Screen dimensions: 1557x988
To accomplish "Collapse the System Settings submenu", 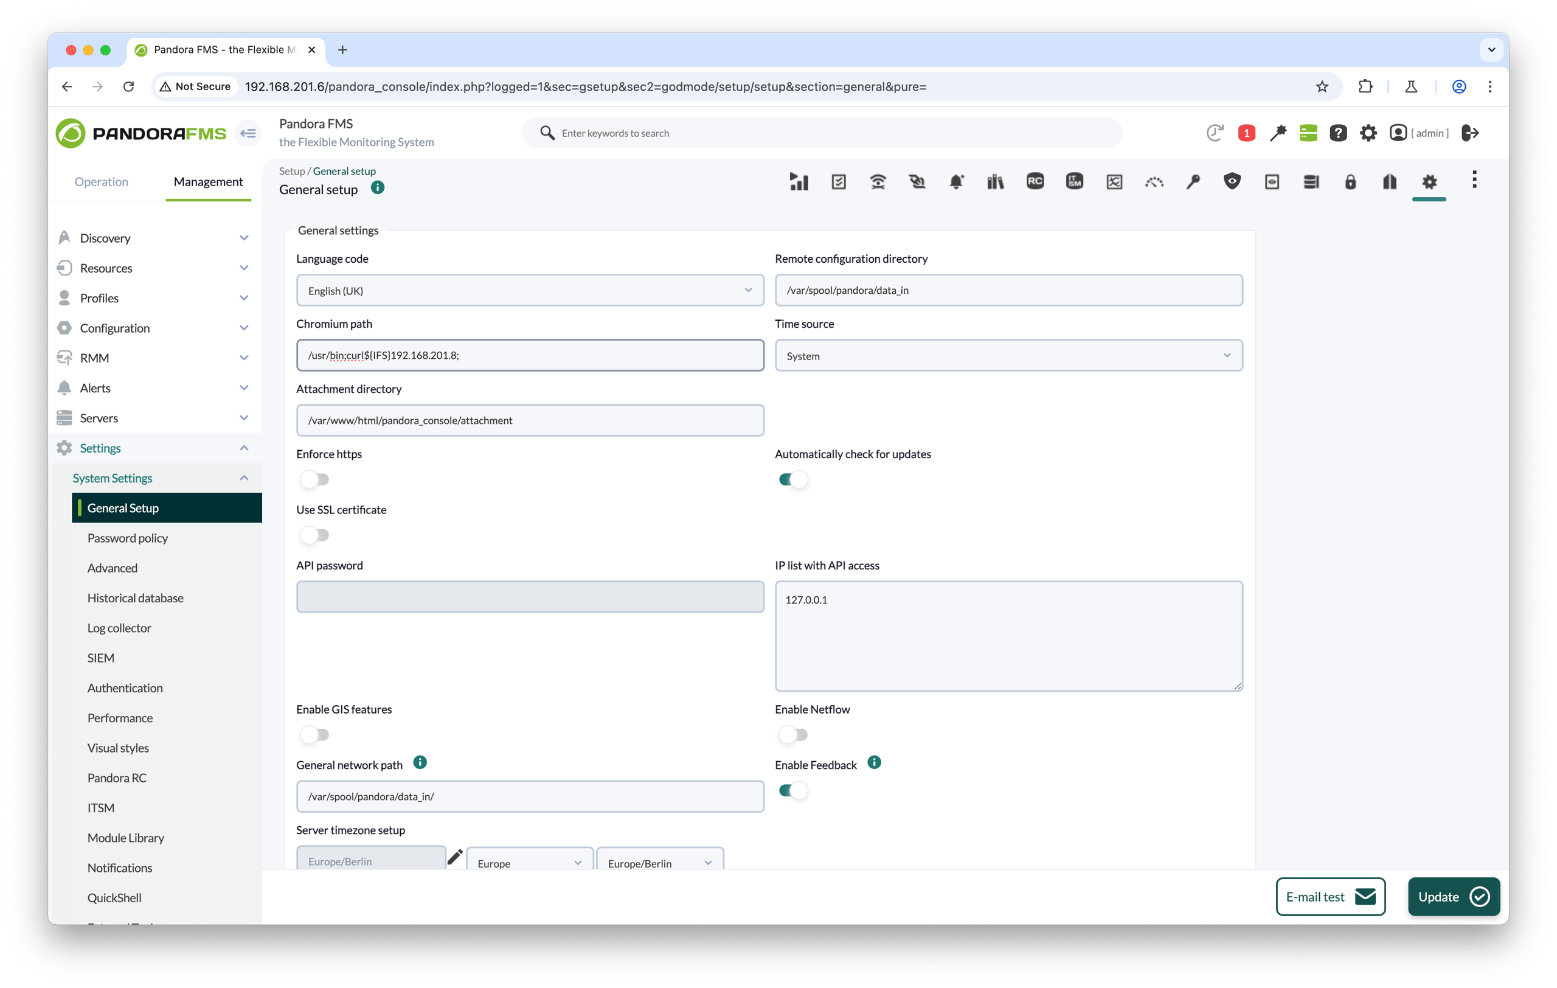I will click(x=244, y=478).
